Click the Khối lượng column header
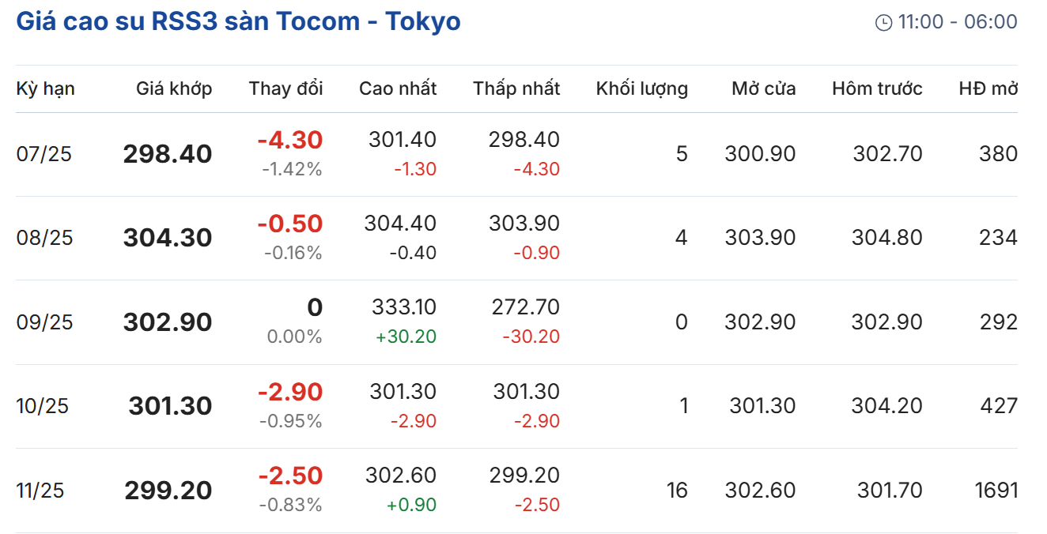The image size is (1047, 534). (x=641, y=88)
